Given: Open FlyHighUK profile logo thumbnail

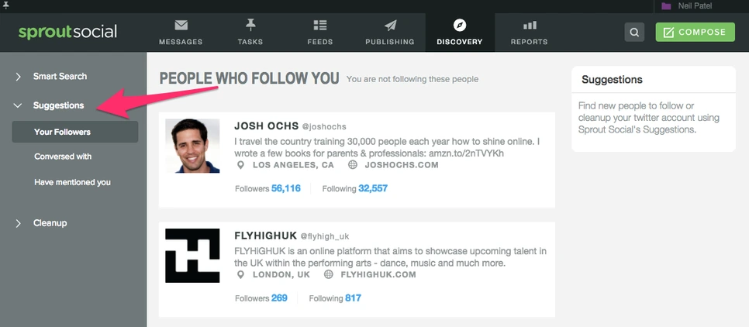Looking at the screenshot, I should (192, 256).
